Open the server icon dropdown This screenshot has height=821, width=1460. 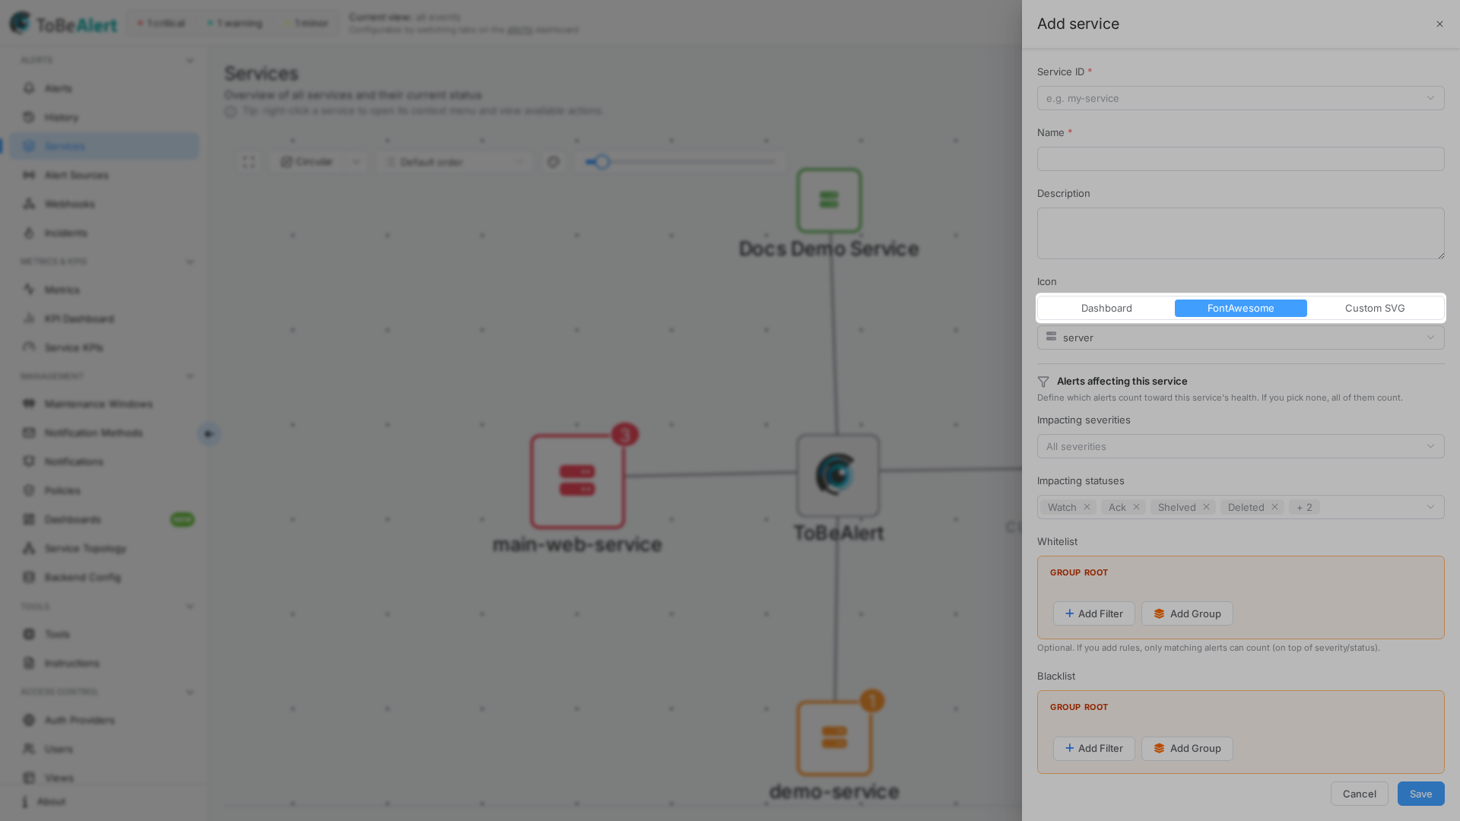click(1240, 338)
